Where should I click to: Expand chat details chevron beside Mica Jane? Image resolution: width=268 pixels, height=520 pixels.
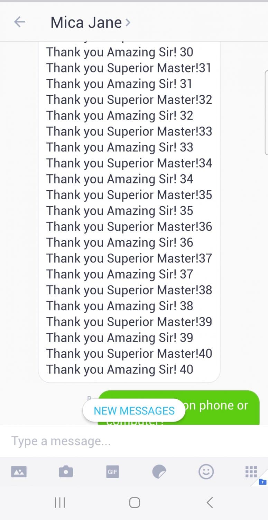pos(128,23)
